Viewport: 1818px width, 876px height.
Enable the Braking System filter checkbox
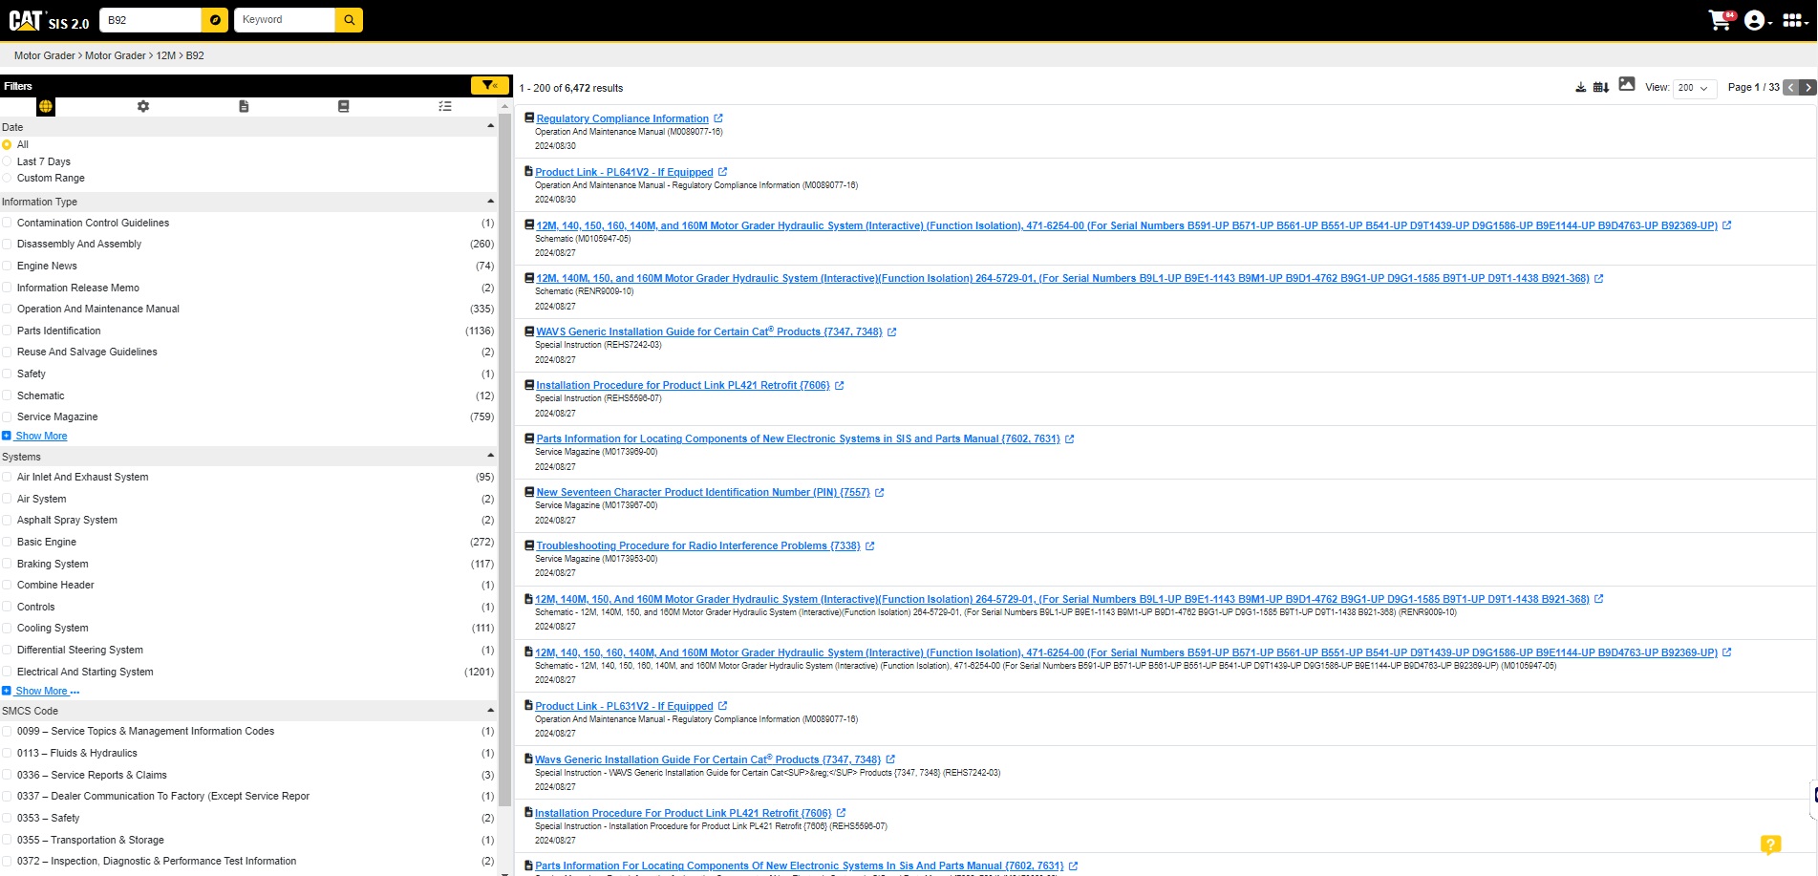(8, 564)
